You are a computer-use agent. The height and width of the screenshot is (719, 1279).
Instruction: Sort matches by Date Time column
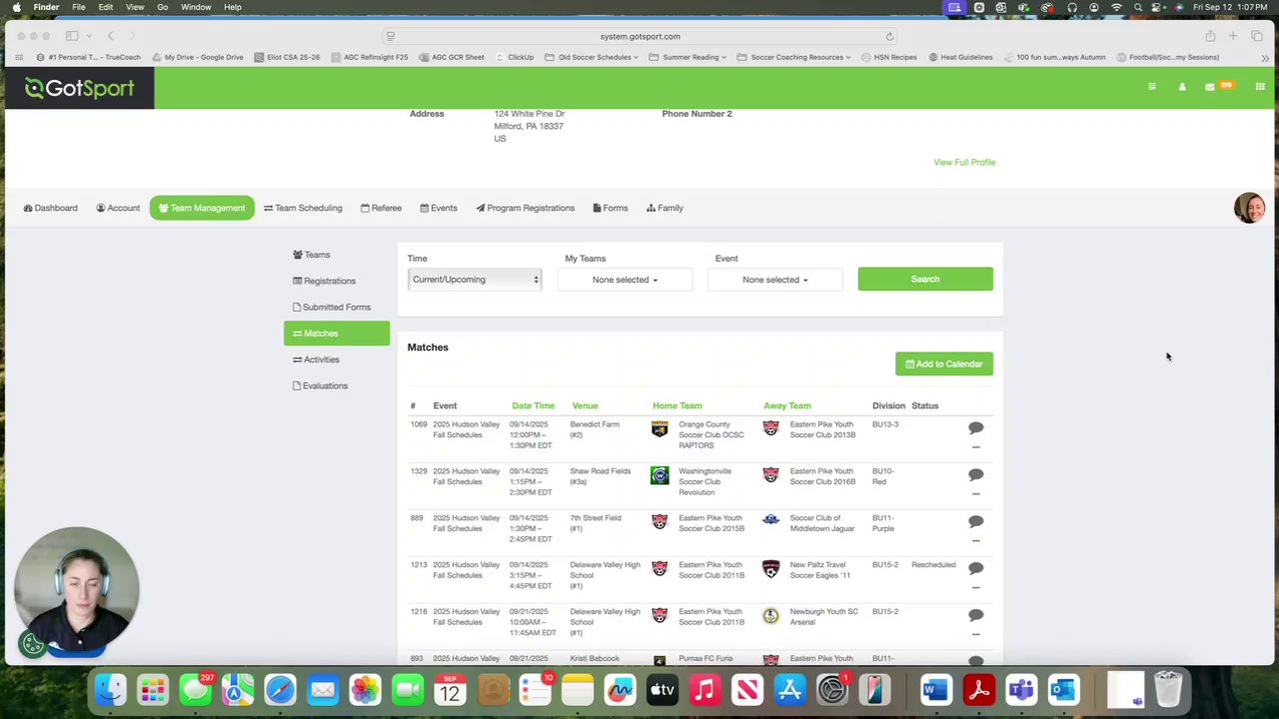(x=533, y=405)
